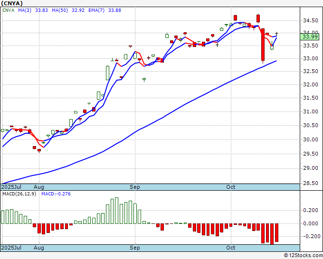
Task: Click the tallest green MACD histogram bar
Action: (116, 211)
